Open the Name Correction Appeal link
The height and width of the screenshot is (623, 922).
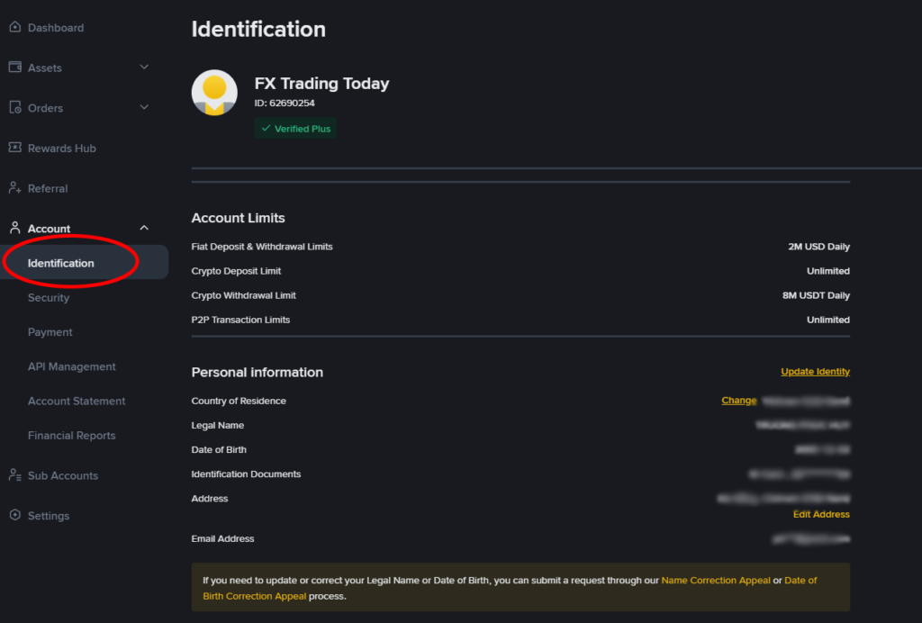point(716,581)
